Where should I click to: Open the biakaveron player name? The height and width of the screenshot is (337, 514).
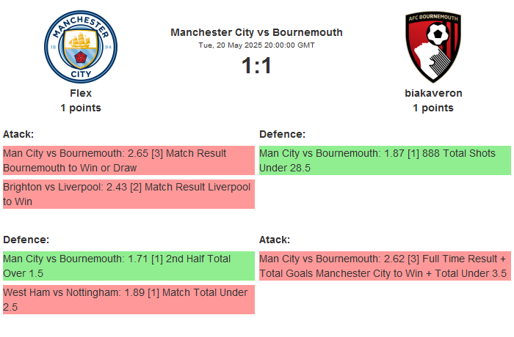[433, 93]
